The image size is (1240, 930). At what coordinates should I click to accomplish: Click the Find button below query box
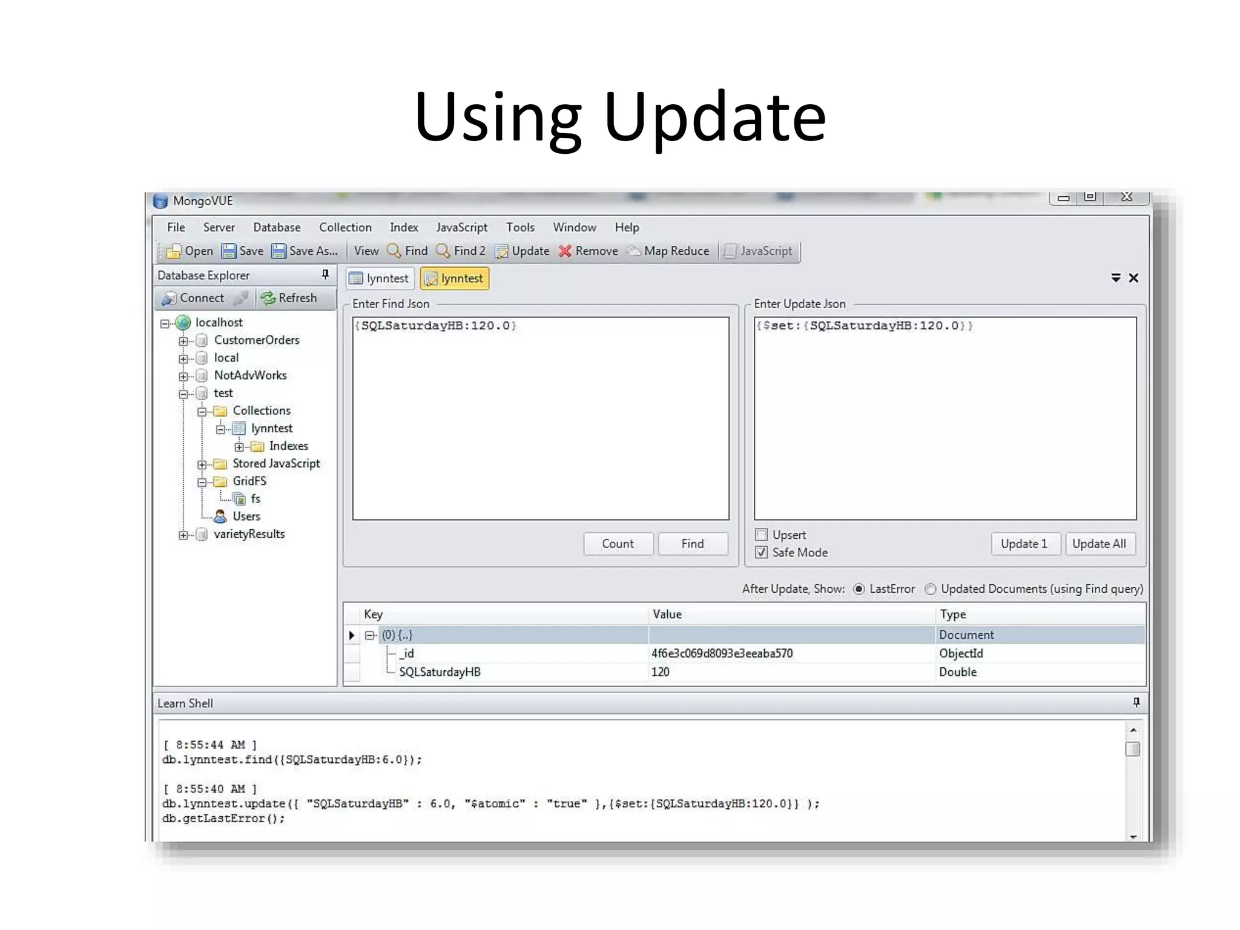693,544
